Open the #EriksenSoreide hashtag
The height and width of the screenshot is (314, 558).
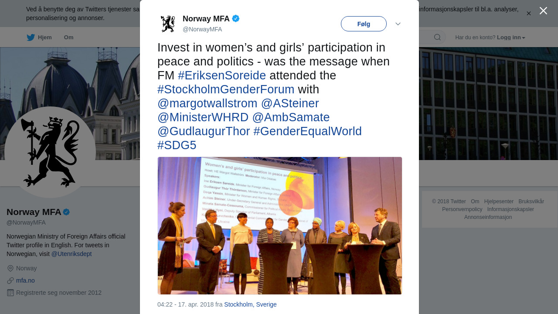coord(222,75)
